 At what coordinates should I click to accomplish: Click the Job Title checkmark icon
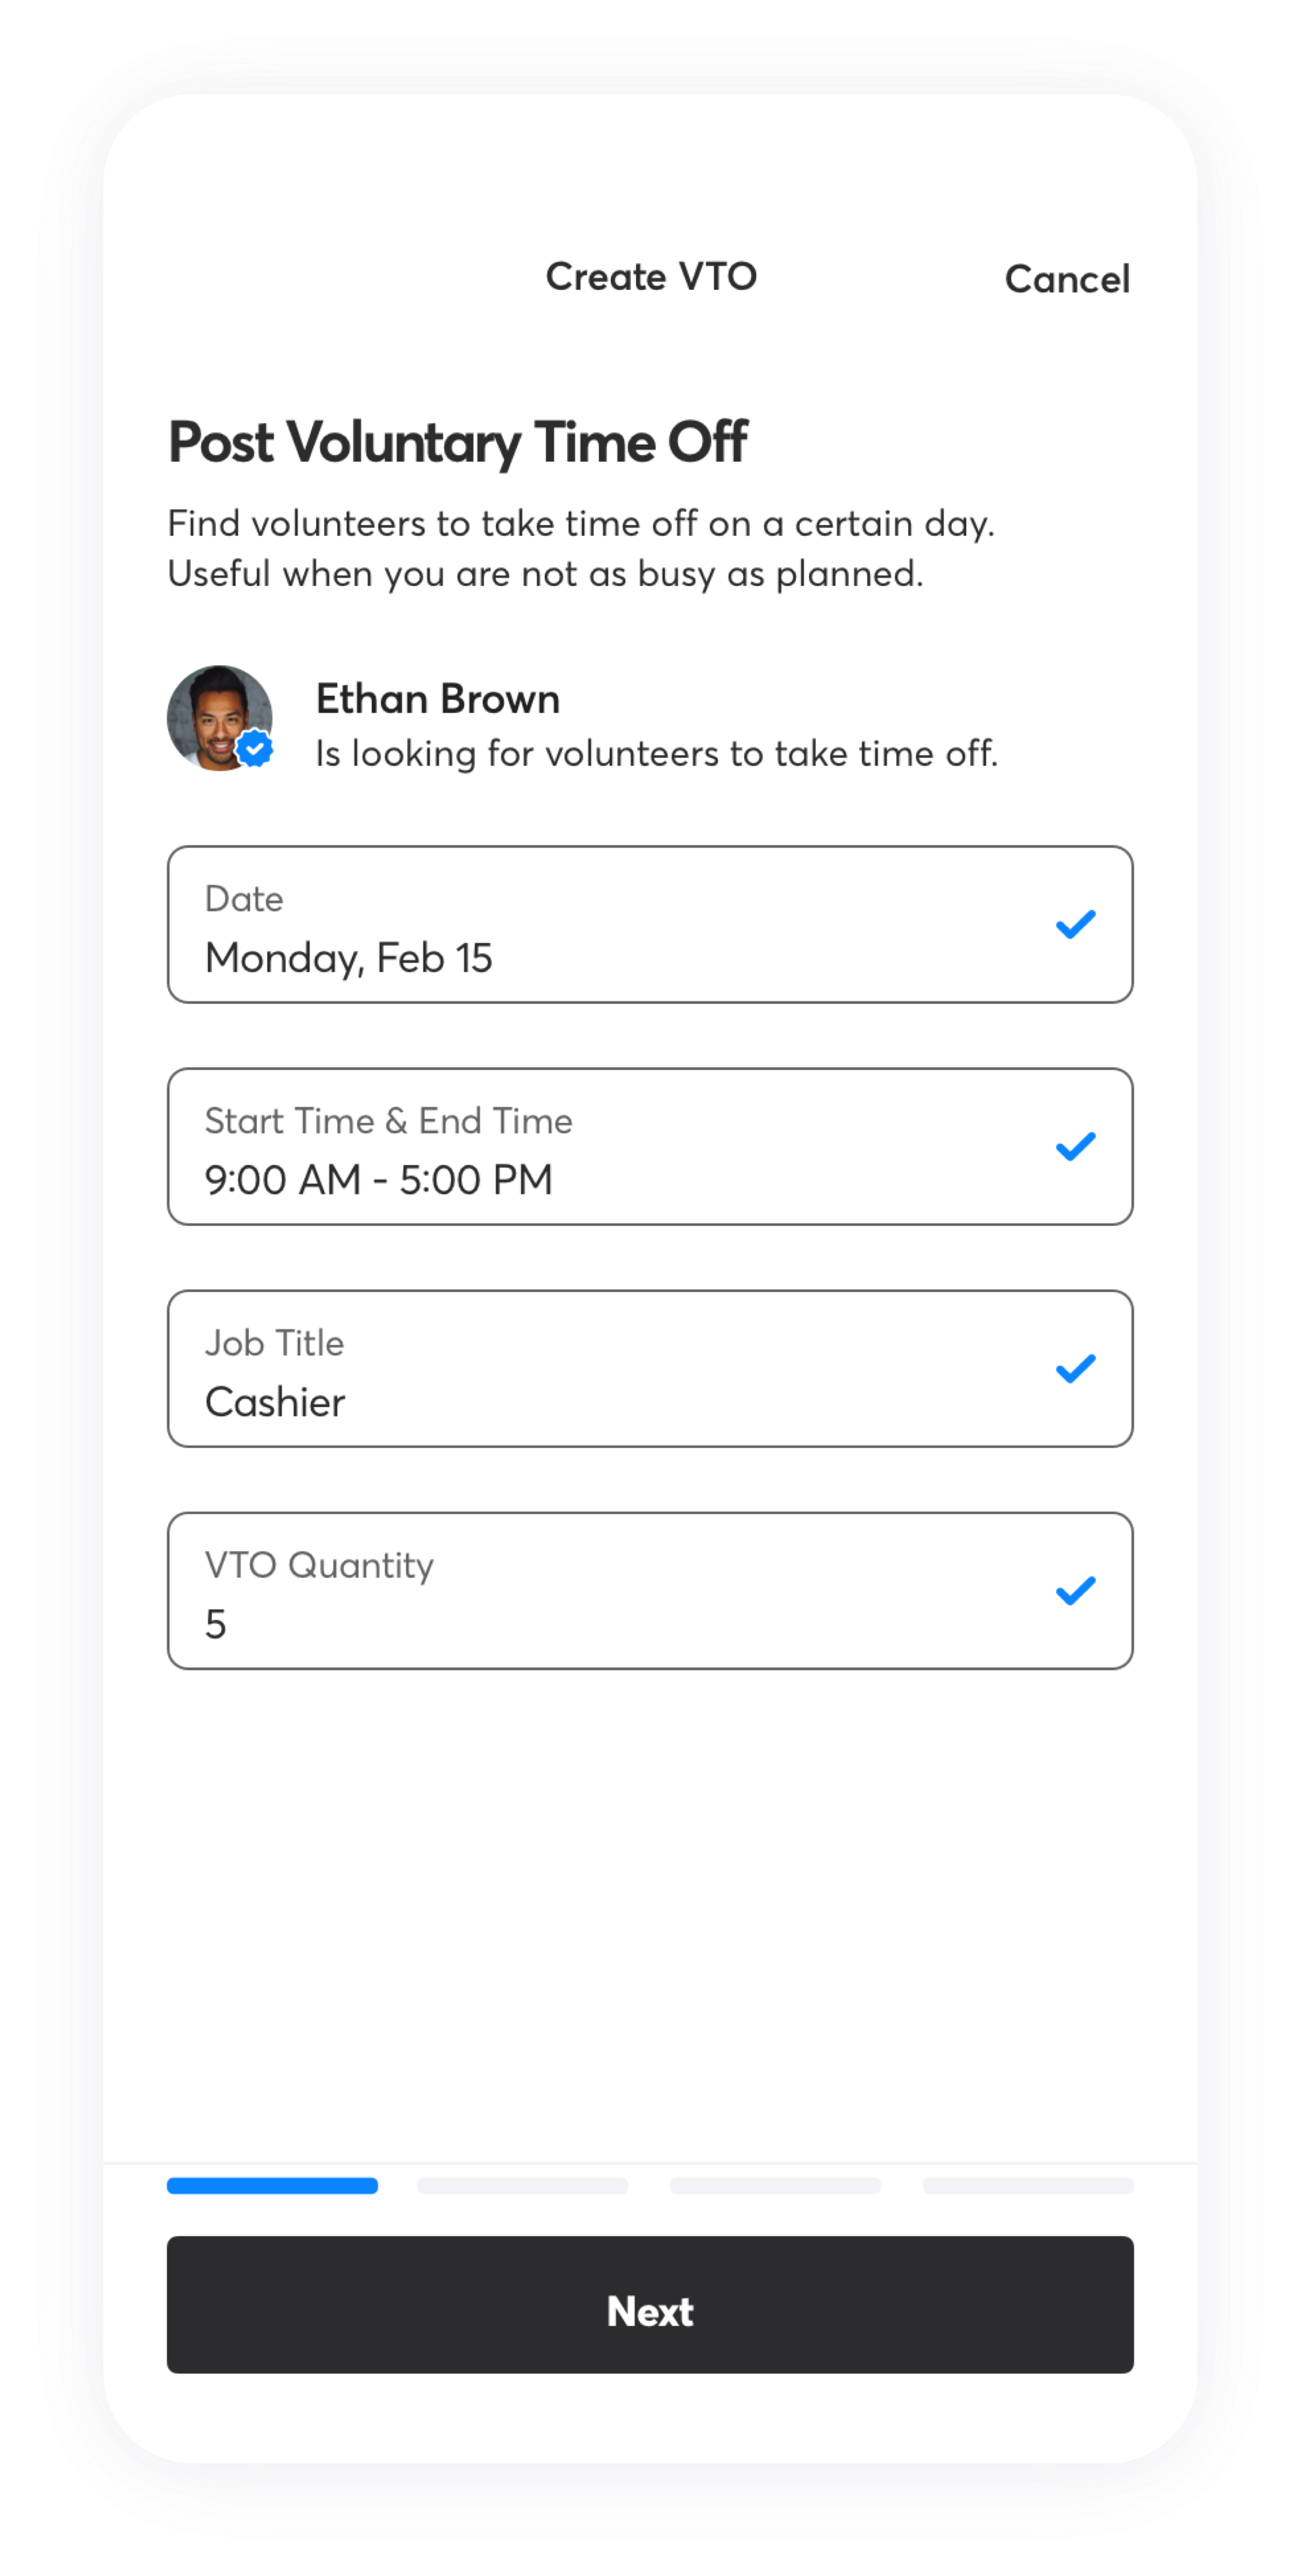[1075, 1368]
